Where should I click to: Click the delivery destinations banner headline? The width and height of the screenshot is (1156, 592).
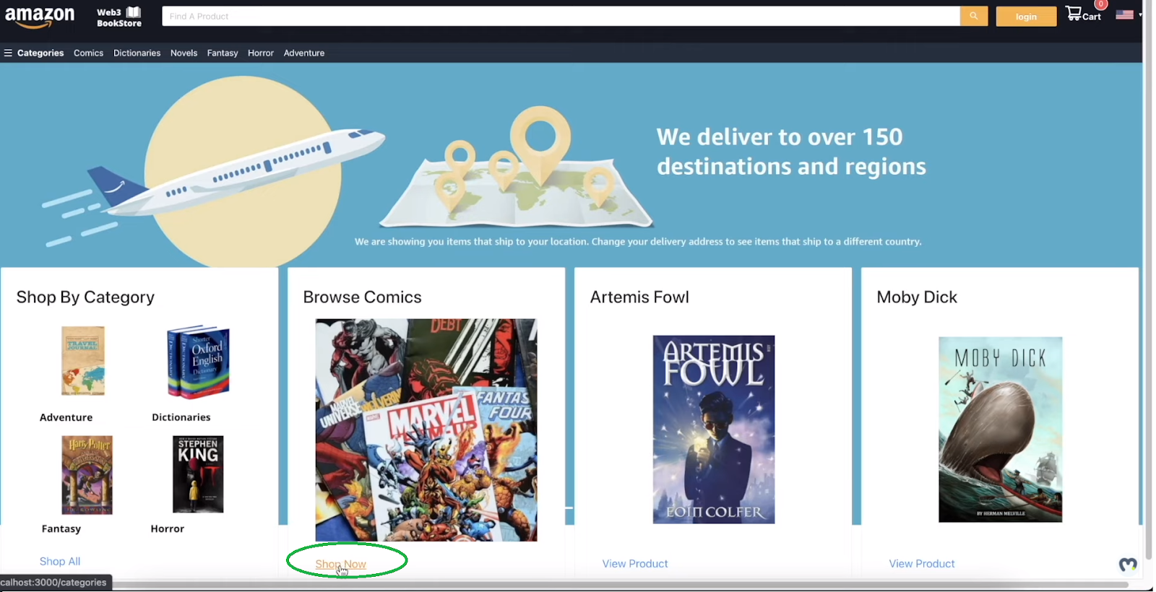click(x=791, y=152)
